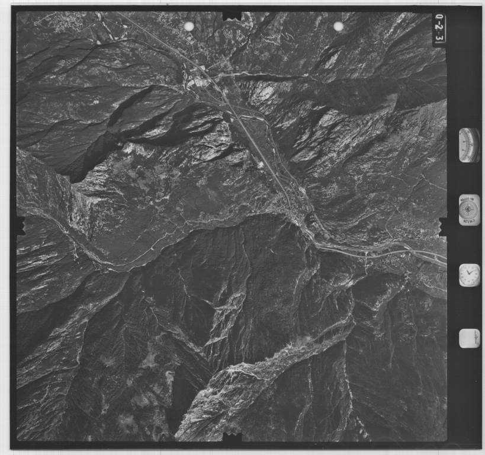Click the altimeter dial in the right margin

[x=469, y=145]
